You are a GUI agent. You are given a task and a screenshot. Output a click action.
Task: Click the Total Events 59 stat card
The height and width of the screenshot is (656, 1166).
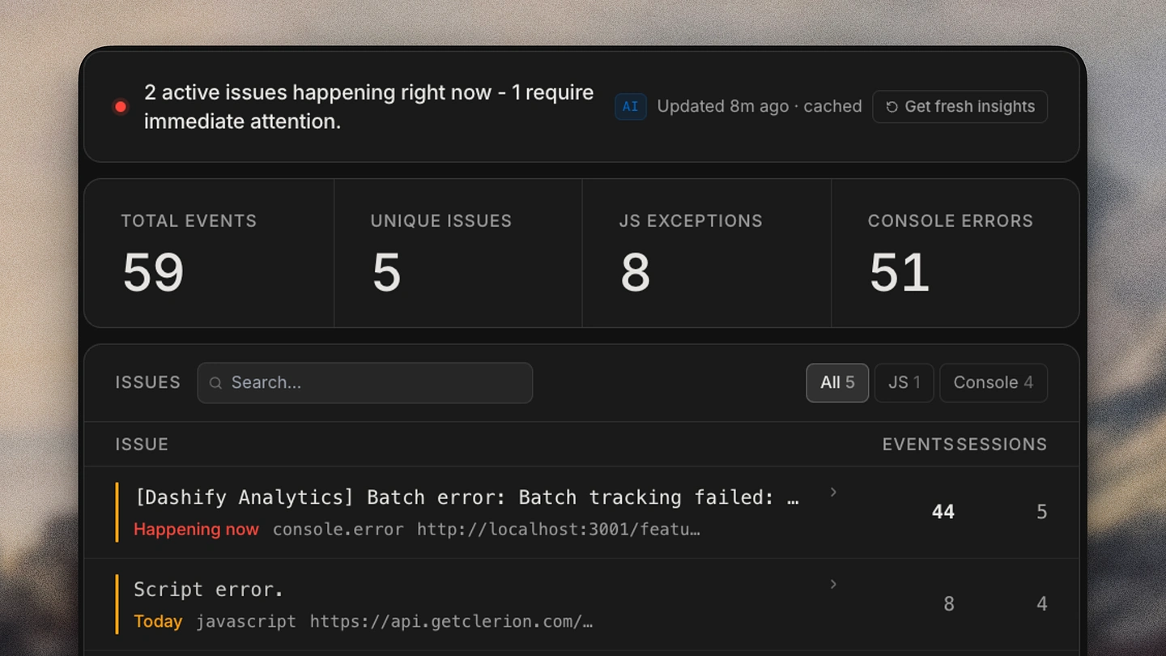209,253
